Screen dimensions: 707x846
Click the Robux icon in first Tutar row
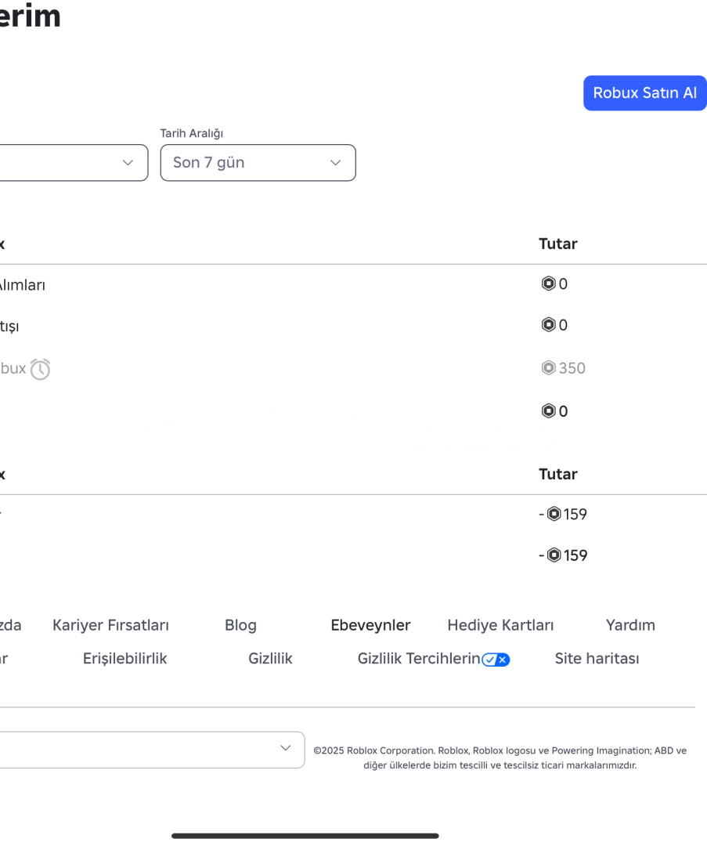pos(548,284)
